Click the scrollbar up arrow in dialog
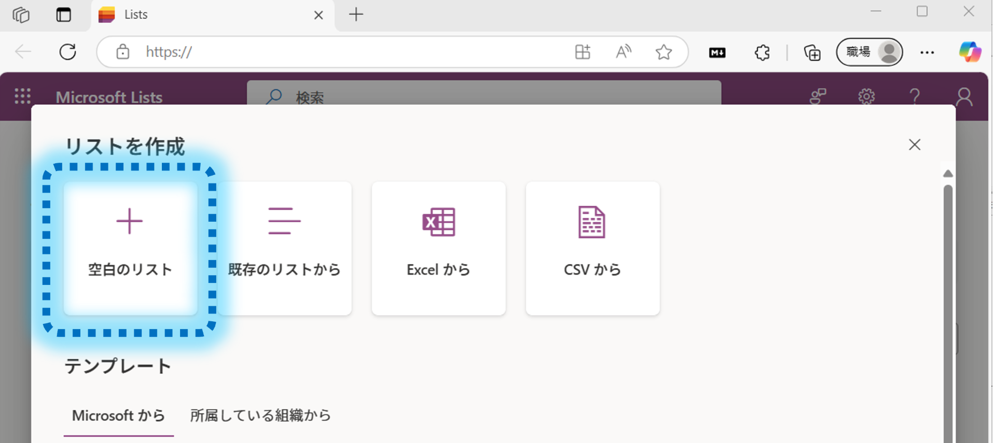The width and height of the screenshot is (996, 443). [x=948, y=174]
